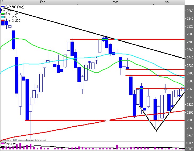Viewport: 194px width, 151px height.
Task: Click the S&P 500 (Dag) legend label
Action: pos(15,7)
